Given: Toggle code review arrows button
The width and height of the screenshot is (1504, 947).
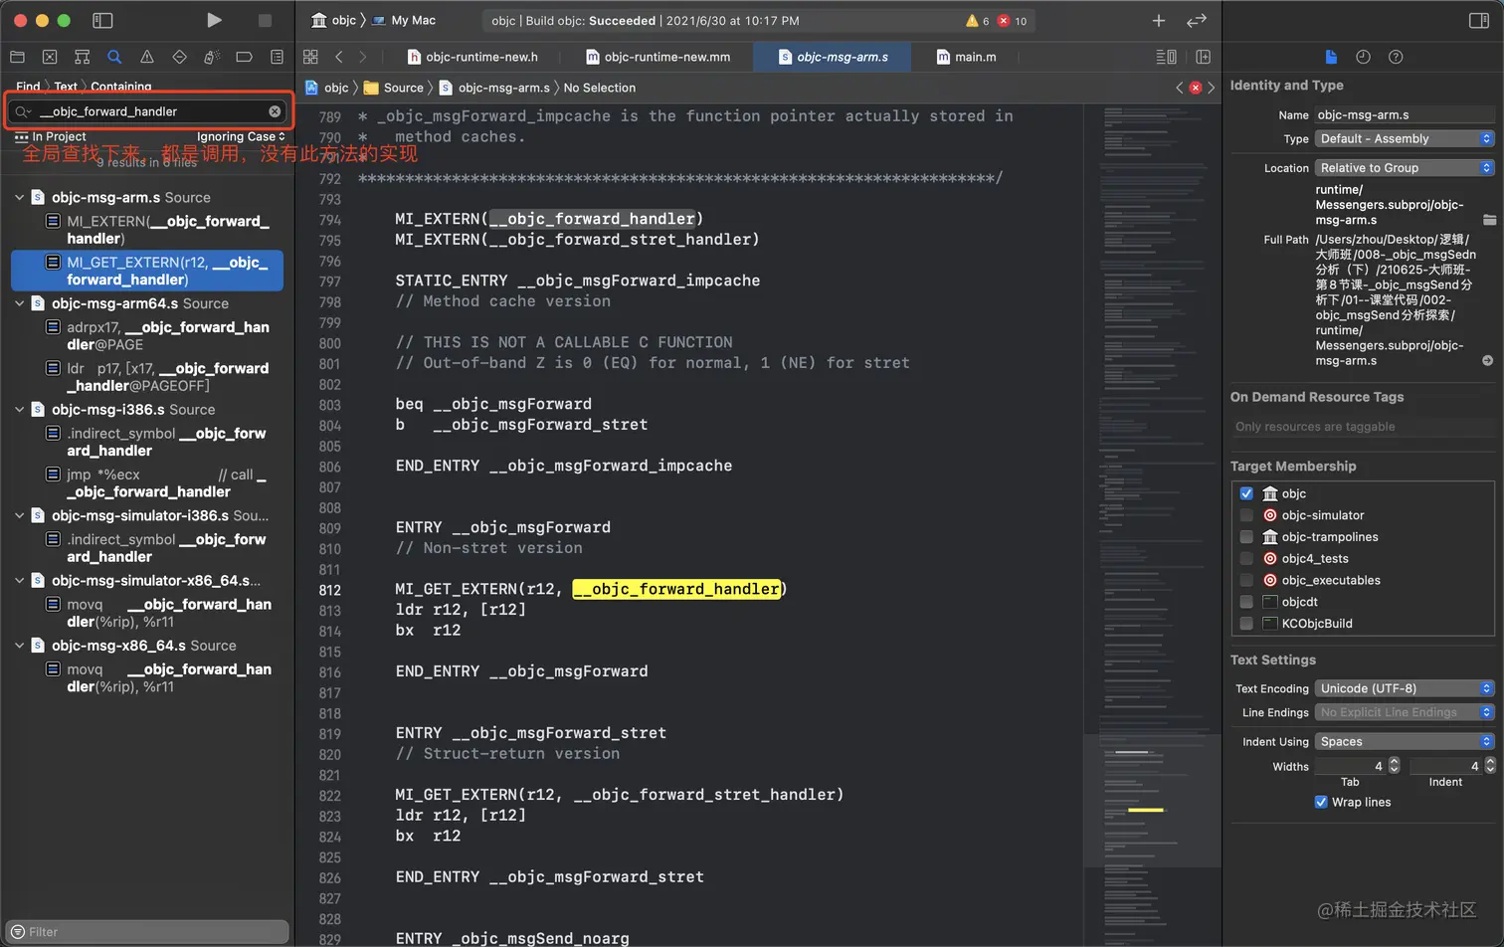Looking at the screenshot, I should pyautogui.click(x=1197, y=20).
